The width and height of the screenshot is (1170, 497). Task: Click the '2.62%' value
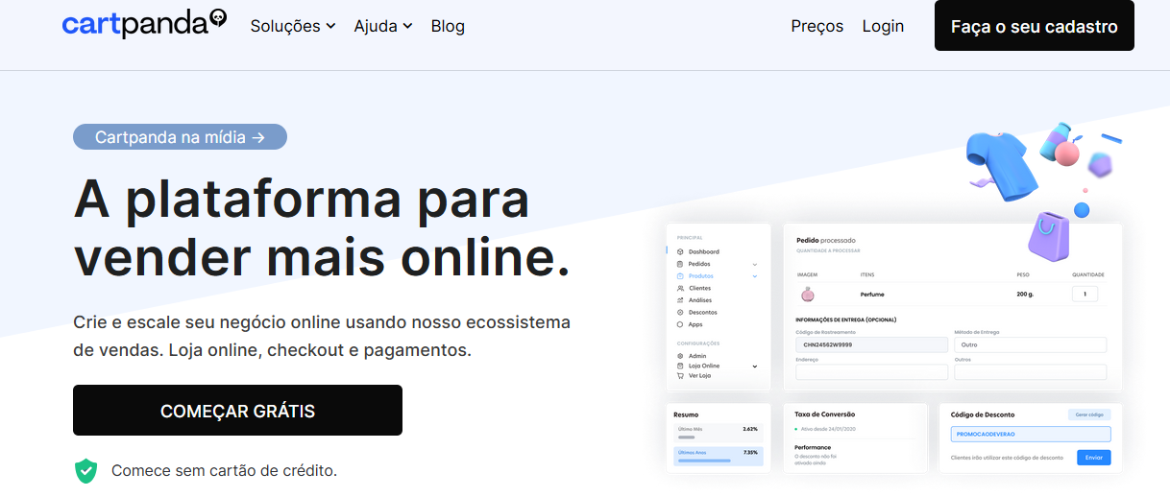pyautogui.click(x=750, y=429)
